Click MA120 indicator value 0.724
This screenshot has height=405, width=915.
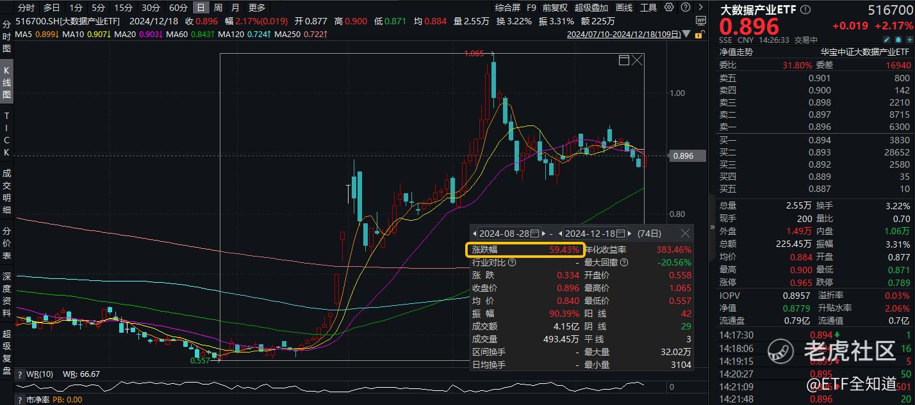click(260, 34)
